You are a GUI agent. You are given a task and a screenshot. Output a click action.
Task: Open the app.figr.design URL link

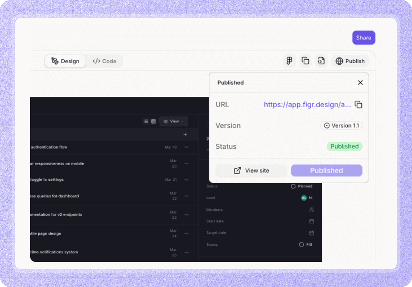tap(307, 104)
